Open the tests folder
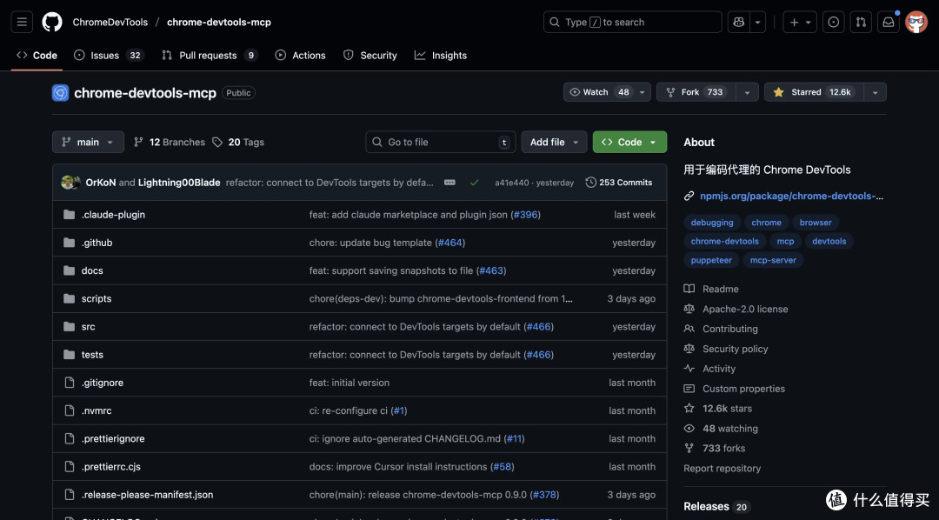939x520 pixels. pyautogui.click(x=92, y=355)
